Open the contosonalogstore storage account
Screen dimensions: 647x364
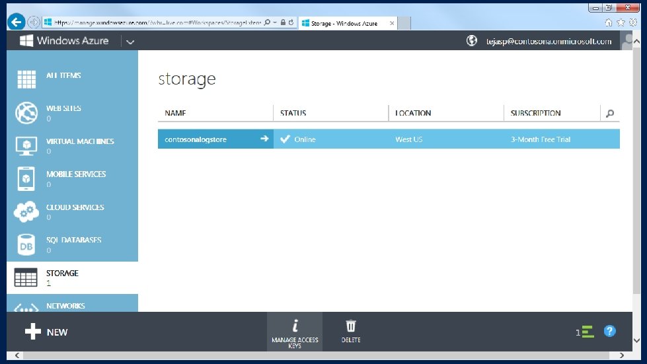point(196,139)
